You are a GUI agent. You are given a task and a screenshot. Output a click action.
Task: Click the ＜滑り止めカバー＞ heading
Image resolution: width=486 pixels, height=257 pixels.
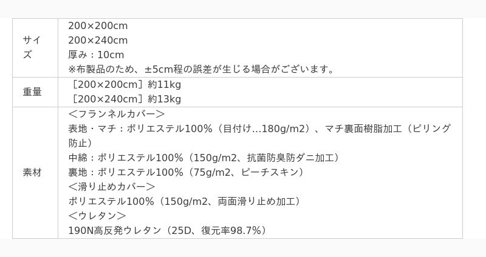[111, 187]
